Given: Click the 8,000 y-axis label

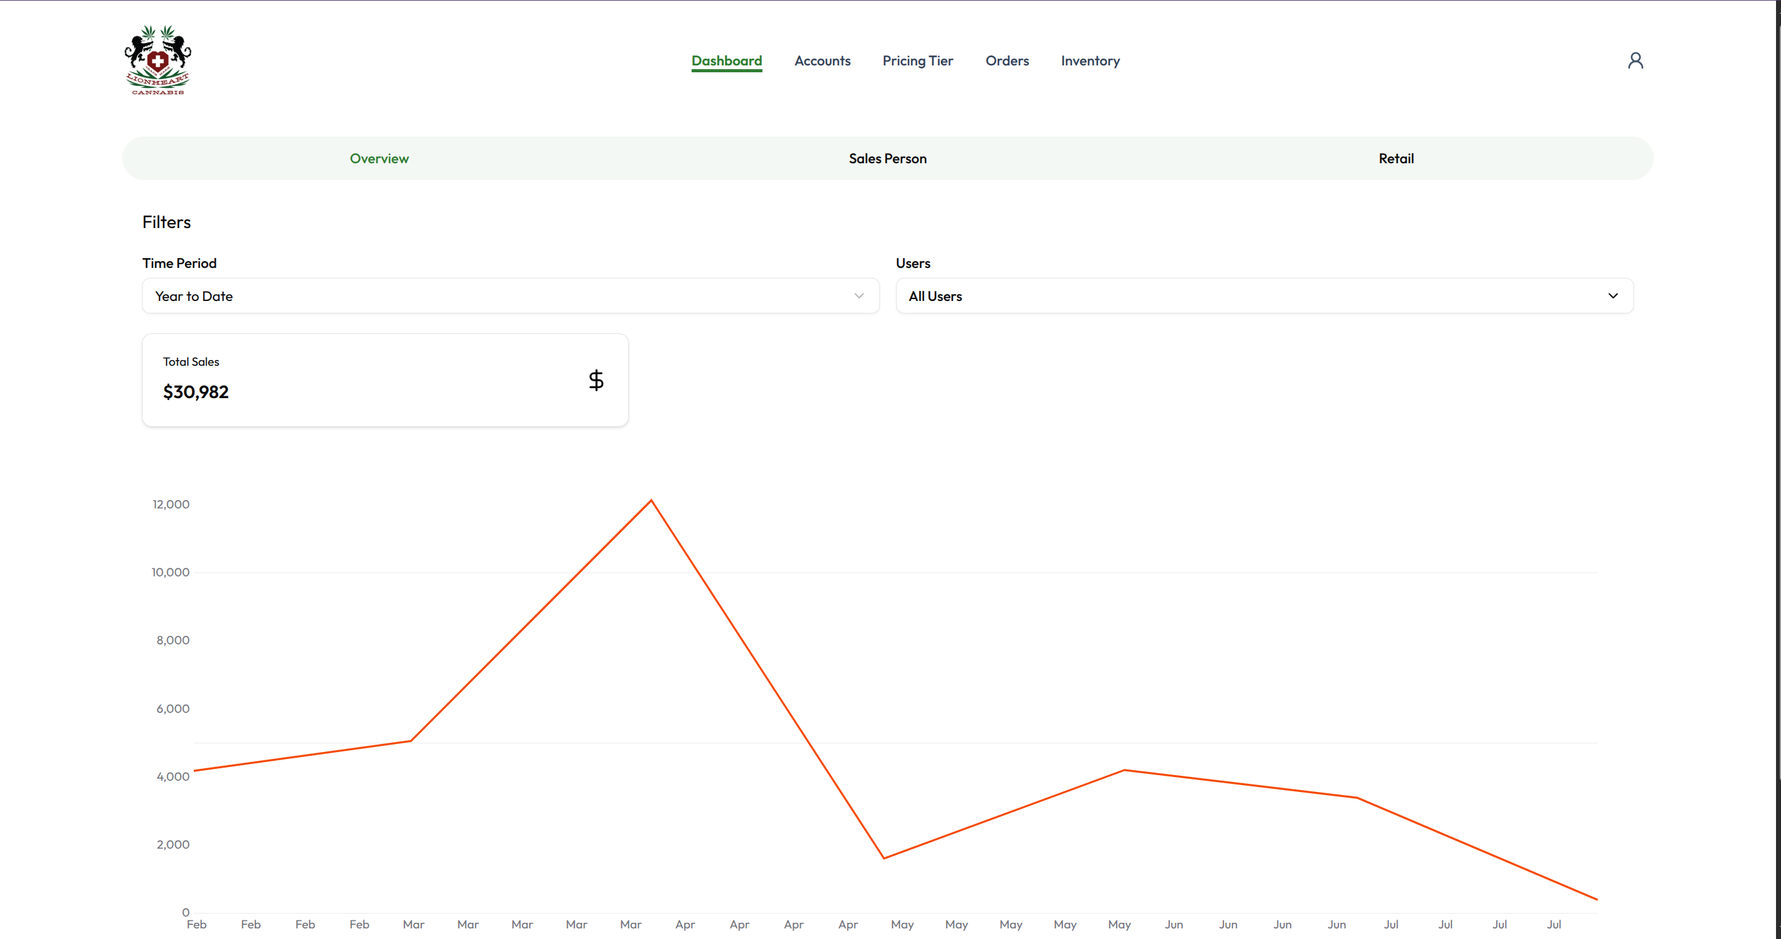Looking at the screenshot, I should click(x=173, y=639).
